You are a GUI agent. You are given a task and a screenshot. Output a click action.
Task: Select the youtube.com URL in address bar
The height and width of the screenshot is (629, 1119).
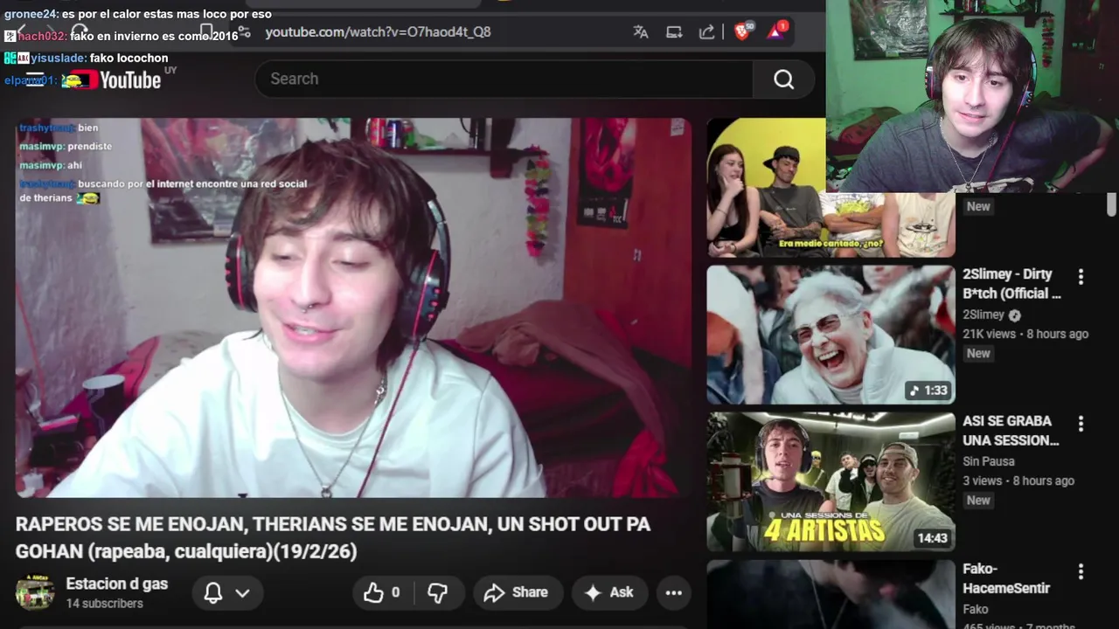pos(378,32)
